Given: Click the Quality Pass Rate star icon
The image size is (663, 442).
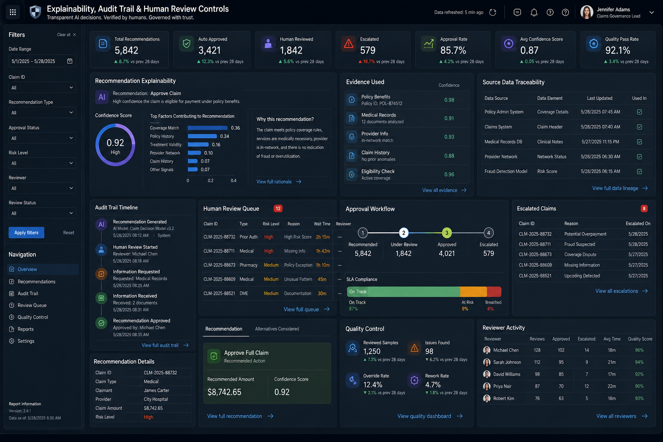Looking at the screenshot, I should [x=594, y=44].
